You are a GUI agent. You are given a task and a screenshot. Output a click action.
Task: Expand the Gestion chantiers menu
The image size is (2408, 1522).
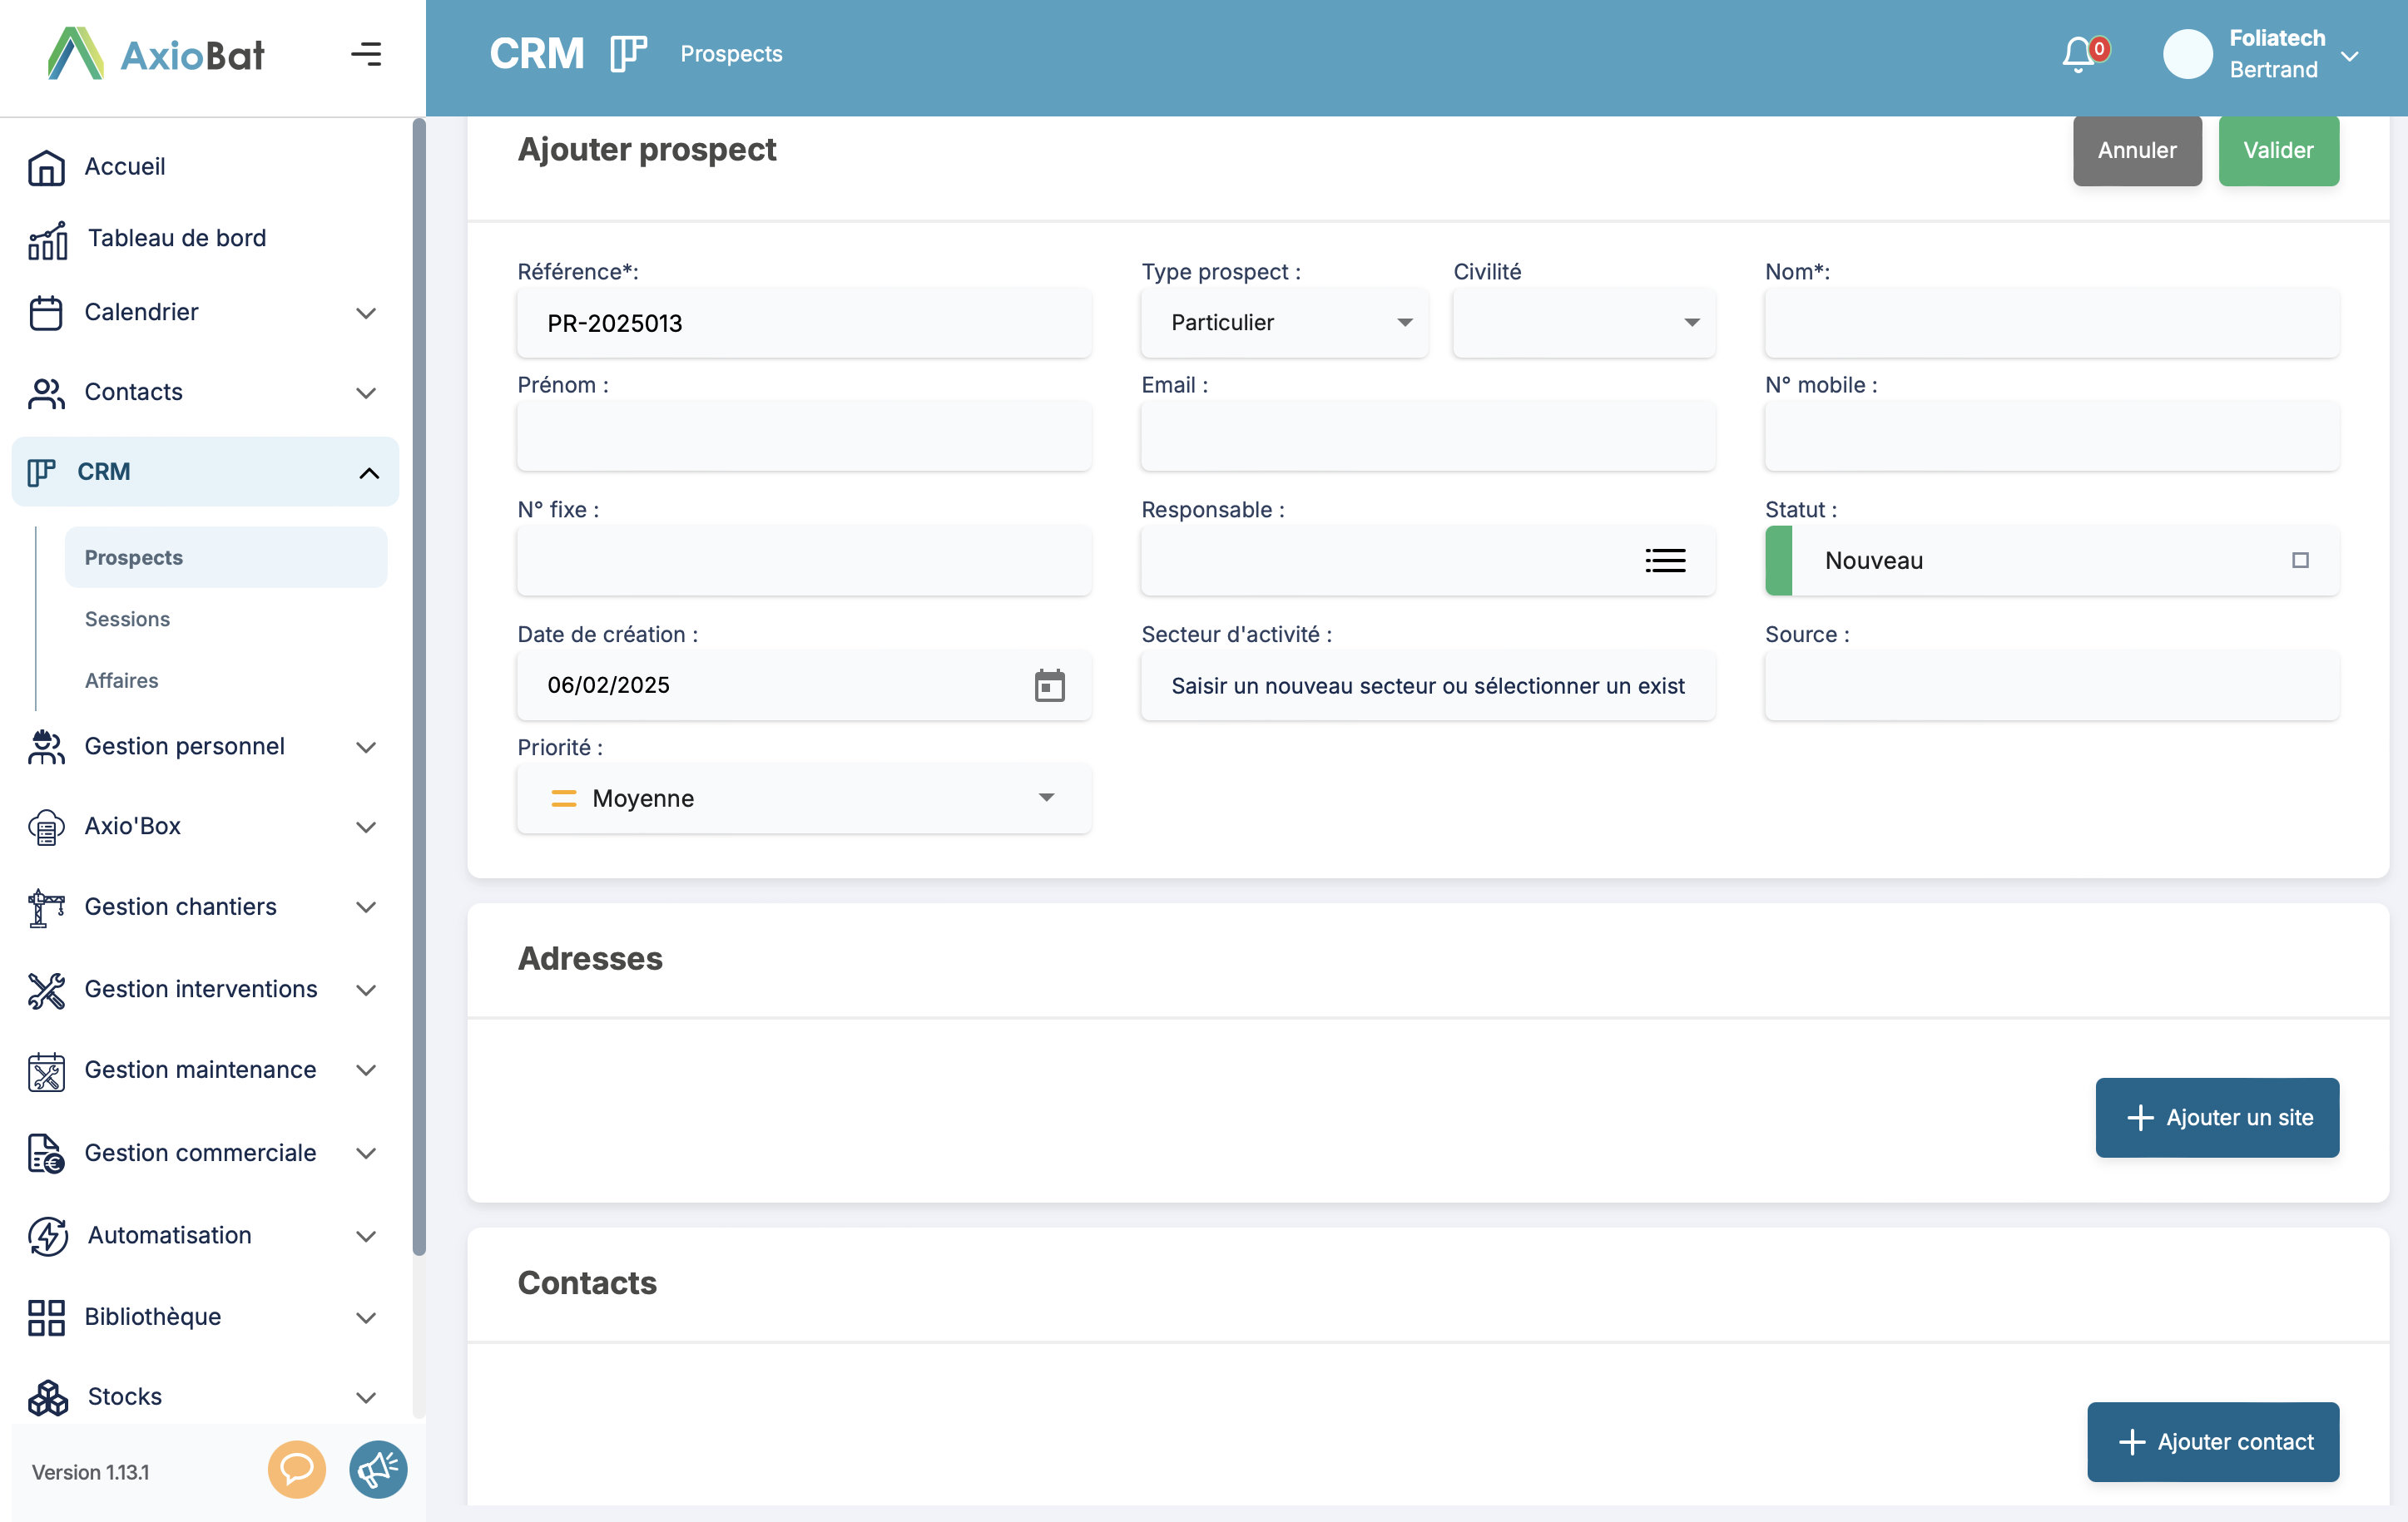point(366,907)
